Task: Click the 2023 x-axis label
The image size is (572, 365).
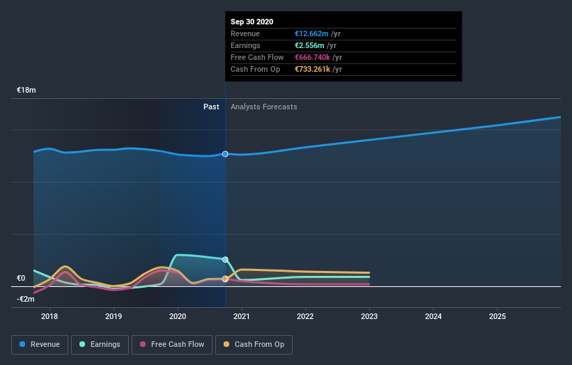Action: [x=369, y=316]
